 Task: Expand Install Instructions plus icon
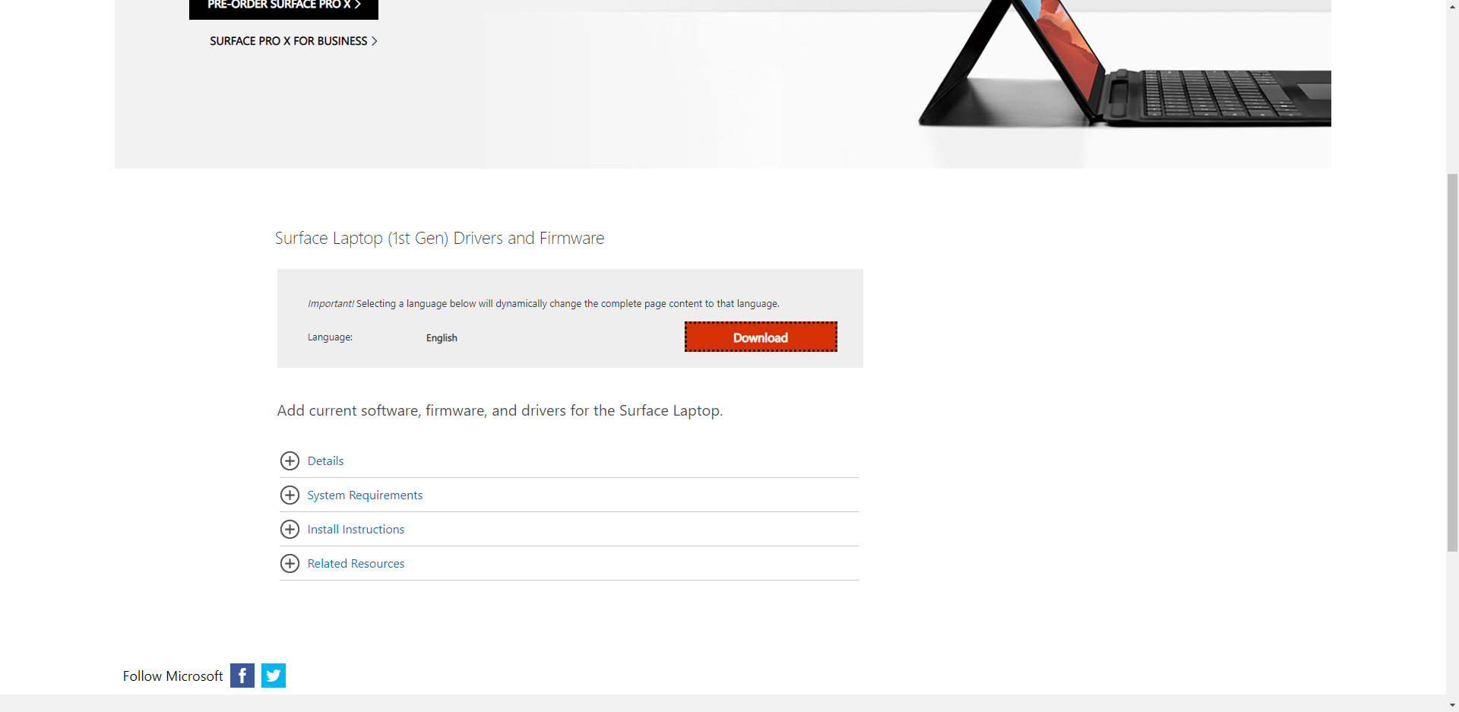(x=290, y=530)
